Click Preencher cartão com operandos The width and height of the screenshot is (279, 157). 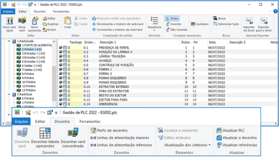click(x=116, y=18)
